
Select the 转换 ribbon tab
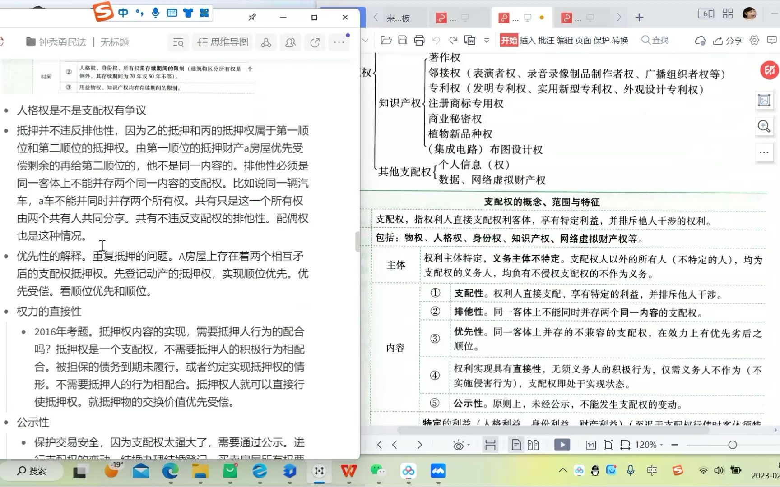point(620,40)
